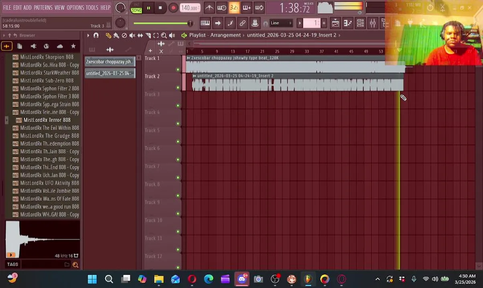Select the cloud browser tab icon
Screen dimensions: 483x288
60,46
